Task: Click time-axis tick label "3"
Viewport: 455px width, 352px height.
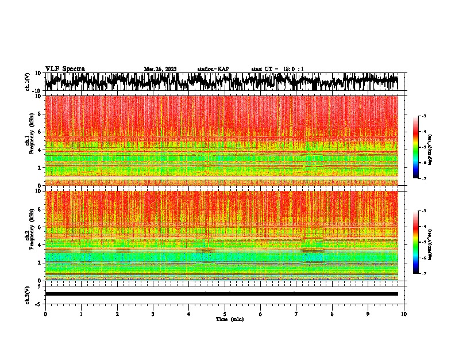Action: click(x=153, y=314)
